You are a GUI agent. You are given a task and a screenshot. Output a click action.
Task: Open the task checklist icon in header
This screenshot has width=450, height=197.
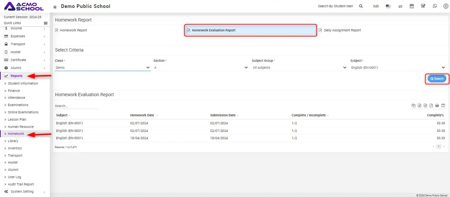coord(423,6)
